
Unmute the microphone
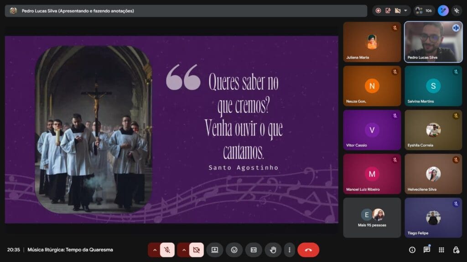click(x=167, y=250)
